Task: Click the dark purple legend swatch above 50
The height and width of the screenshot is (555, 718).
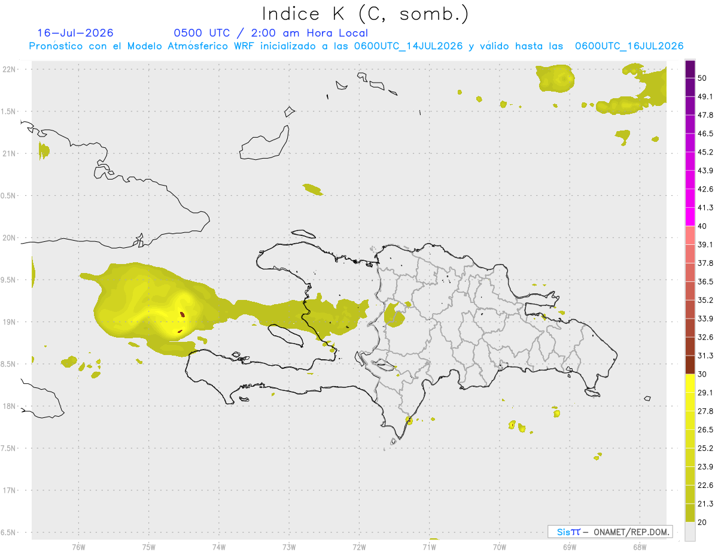Action: tap(690, 69)
